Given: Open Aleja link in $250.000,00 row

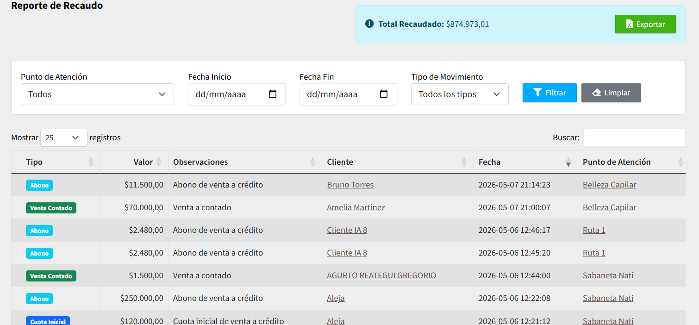Looking at the screenshot, I should [x=336, y=298].
